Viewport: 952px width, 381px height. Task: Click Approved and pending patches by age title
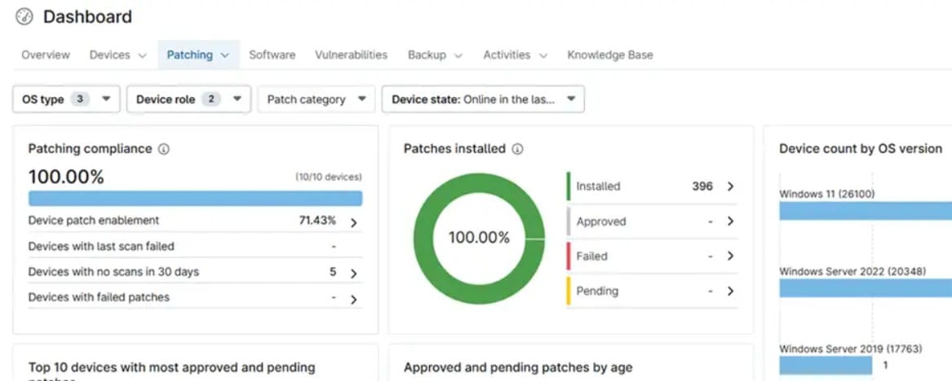pyautogui.click(x=518, y=368)
